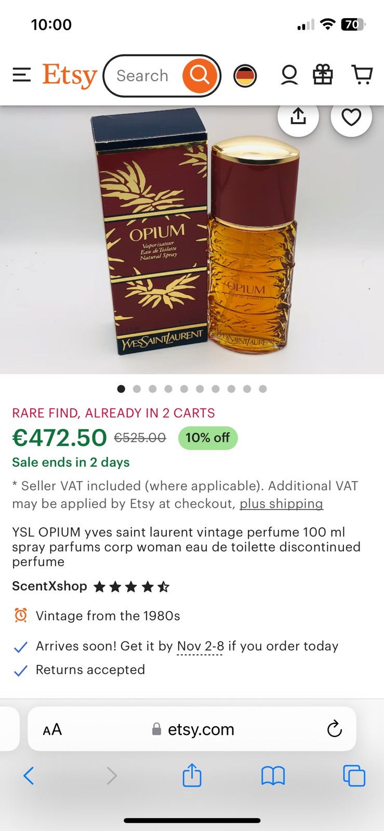View the shopping cart
384x831 pixels.
coord(362,75)
